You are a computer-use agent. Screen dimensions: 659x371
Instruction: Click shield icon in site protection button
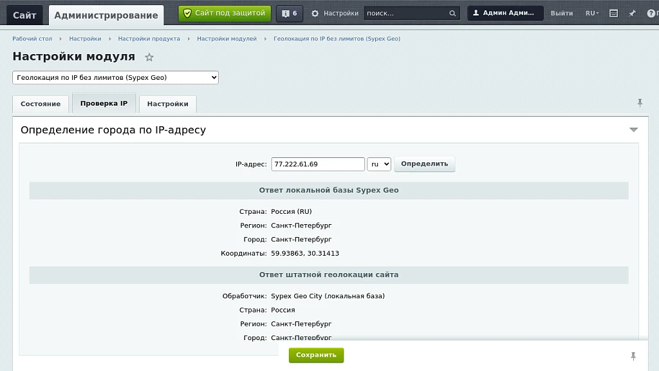[x=187, y=14]
